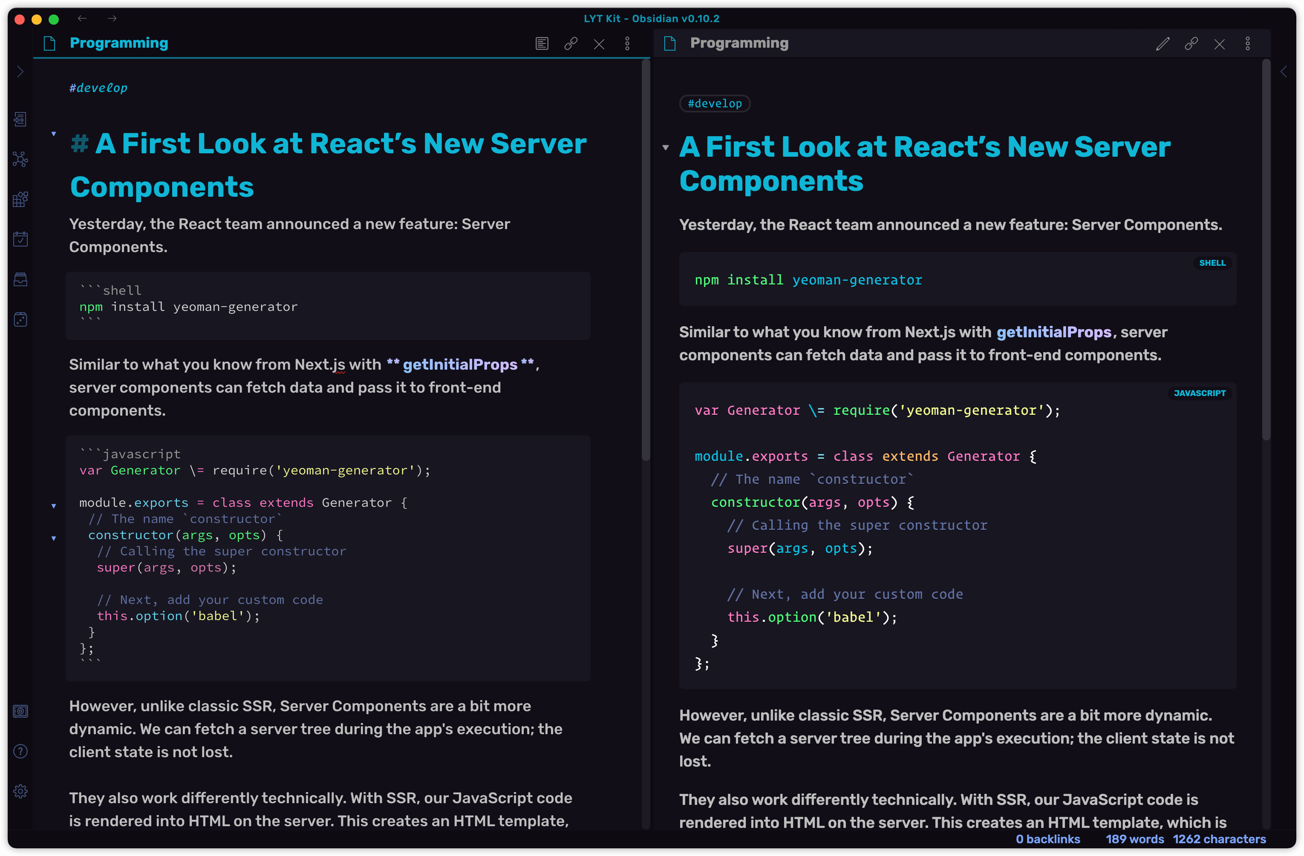Select the left Programming pane tab title

[119, 43]
